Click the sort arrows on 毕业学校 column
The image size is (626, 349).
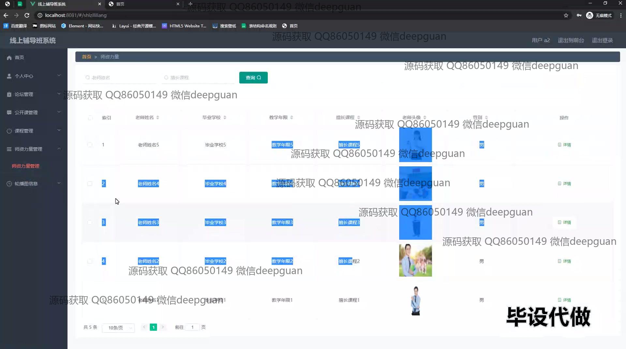225,118
